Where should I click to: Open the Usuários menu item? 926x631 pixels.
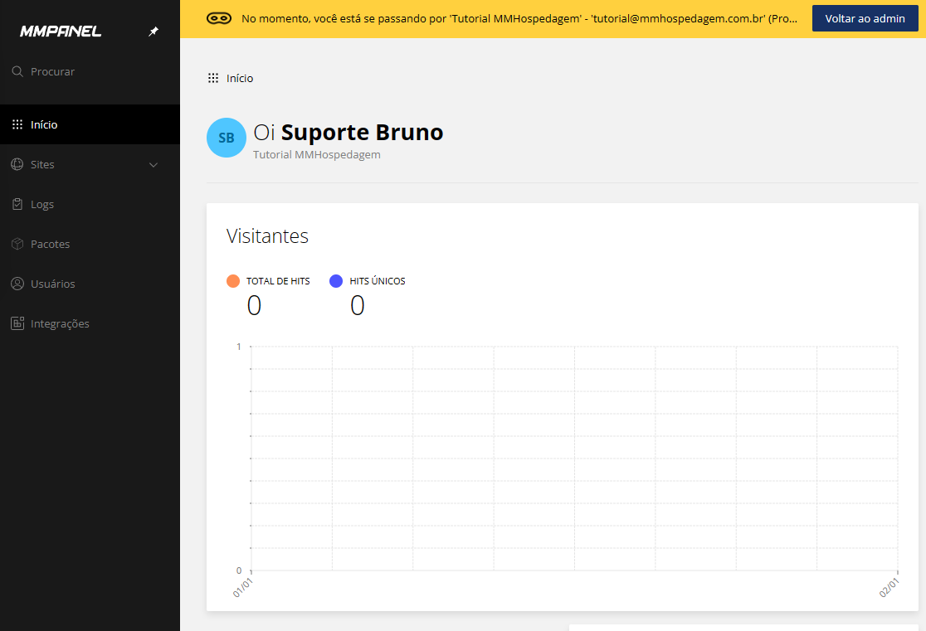click(90, 284)
